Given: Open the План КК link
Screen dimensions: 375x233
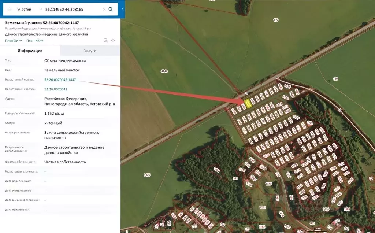Looking at the screenshot, I should point(35,41).
